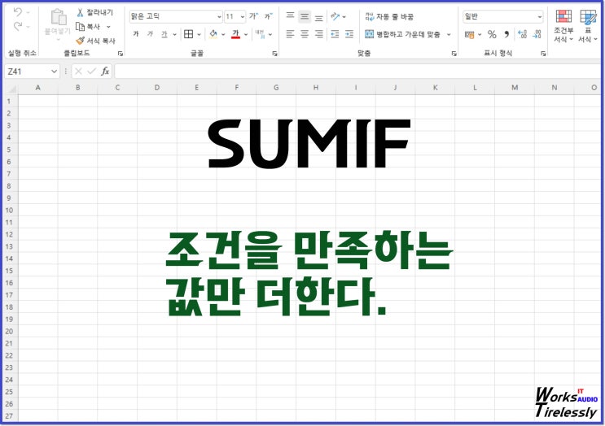
Task: Open font color dropdown arrow
Action: [x=246, y=35]
